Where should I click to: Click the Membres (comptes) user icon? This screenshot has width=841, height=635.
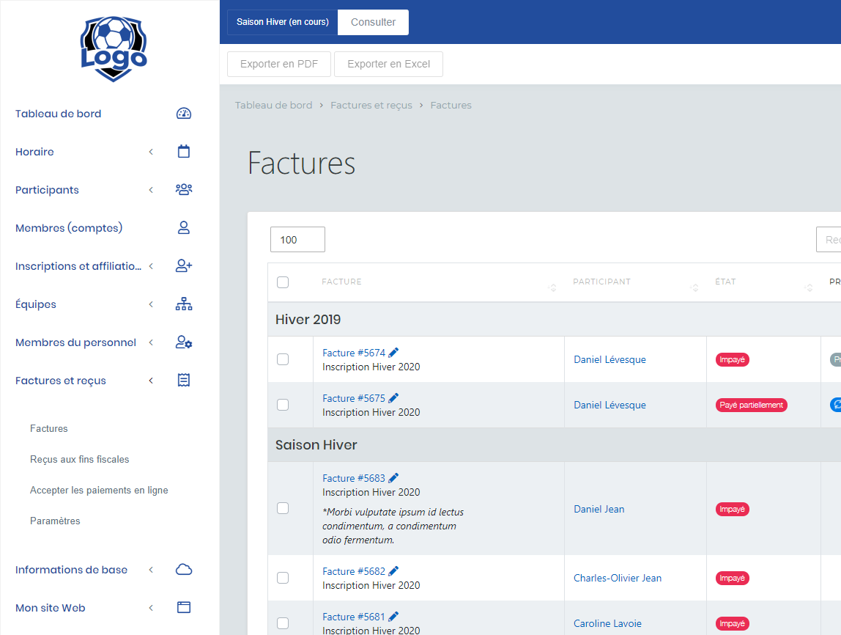(x=184, y=228)
